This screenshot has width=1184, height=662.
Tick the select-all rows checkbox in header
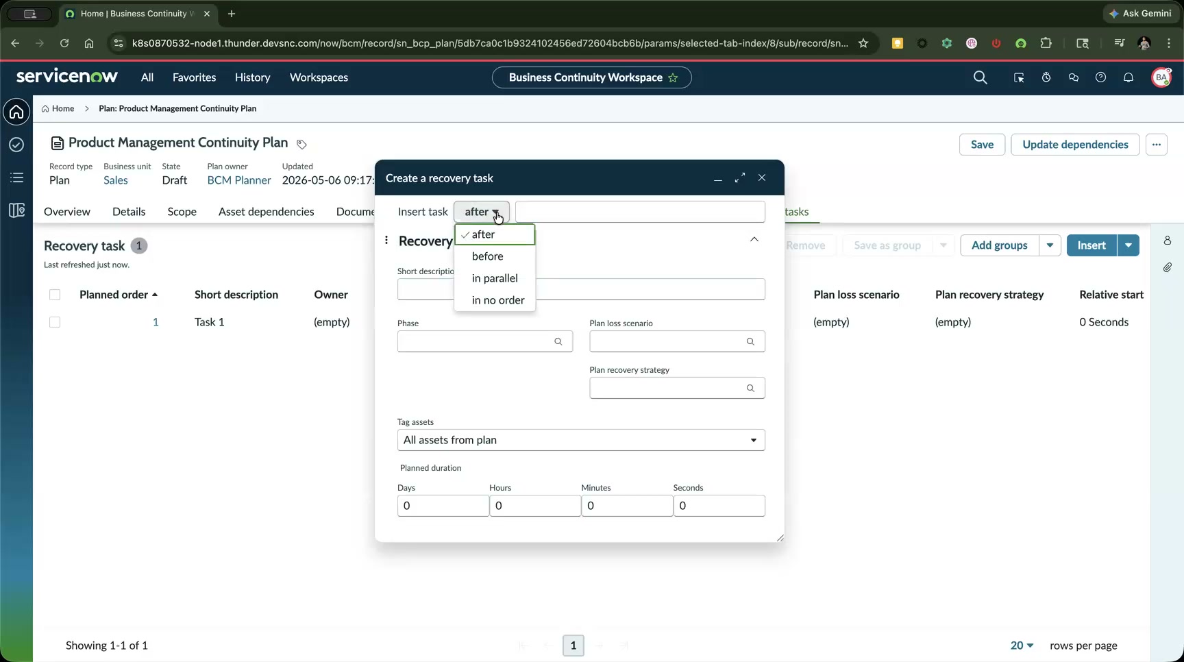coord(55,295)
